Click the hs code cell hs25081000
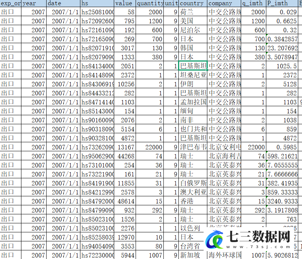 point(97,12)
